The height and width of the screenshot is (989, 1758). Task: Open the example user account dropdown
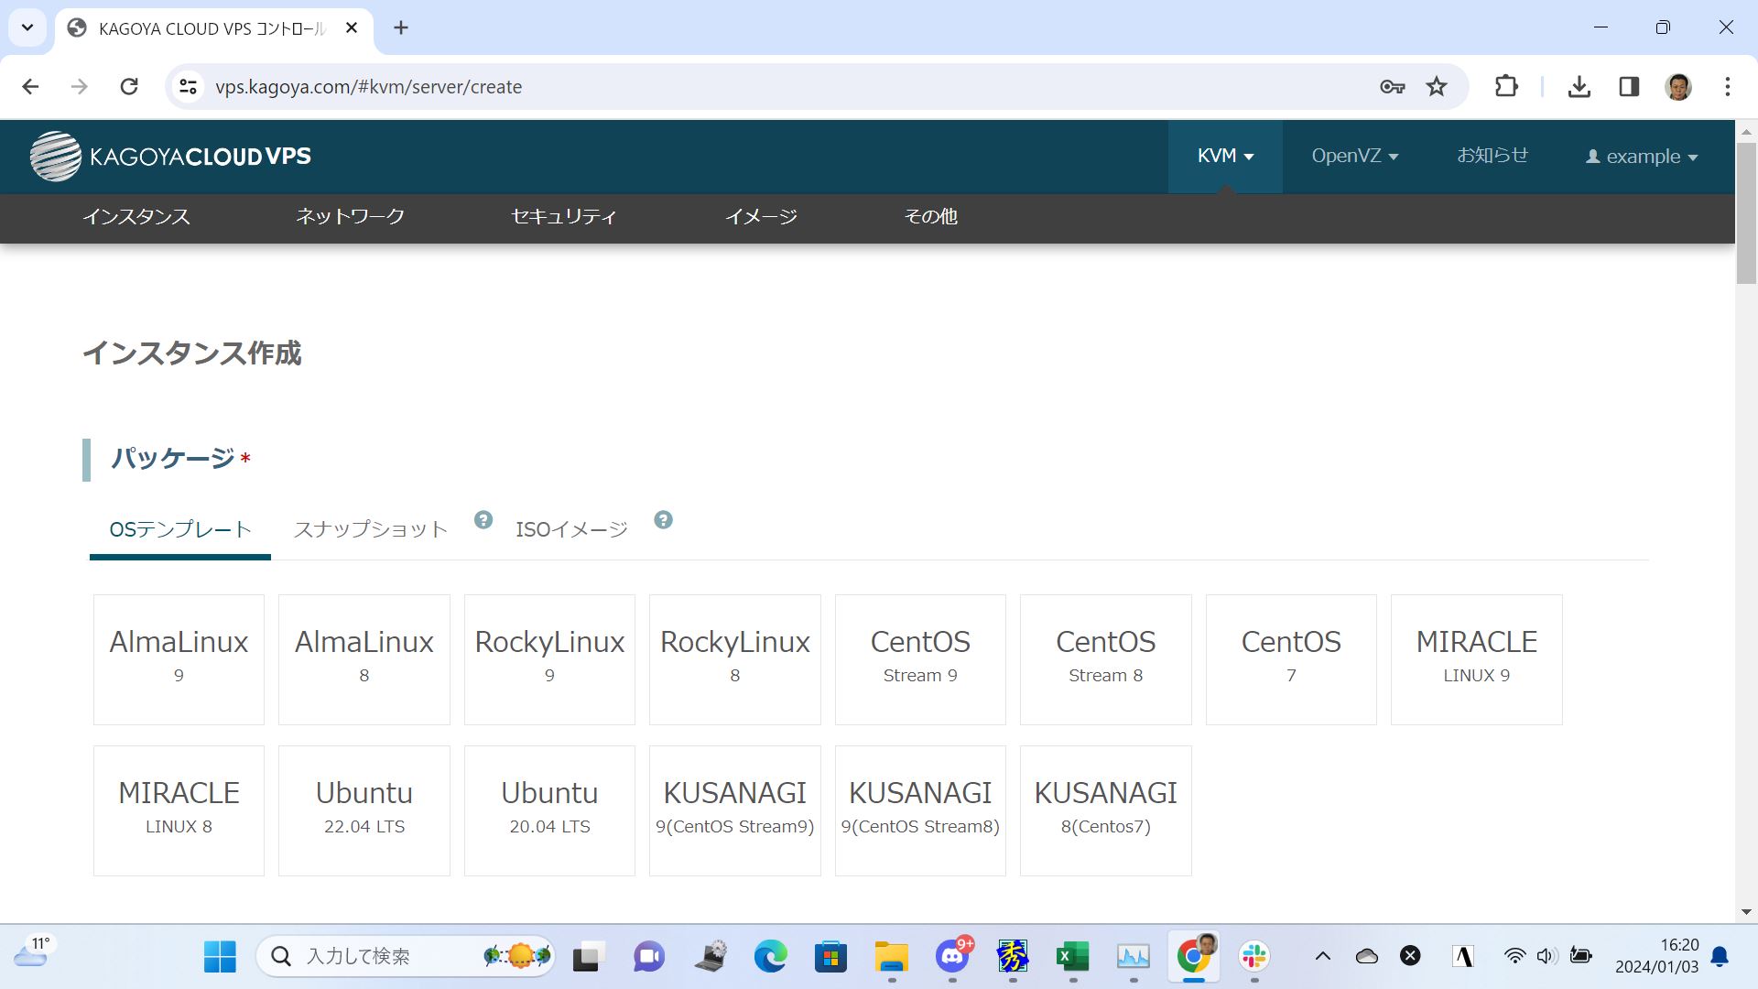[x=1642, y=157]
